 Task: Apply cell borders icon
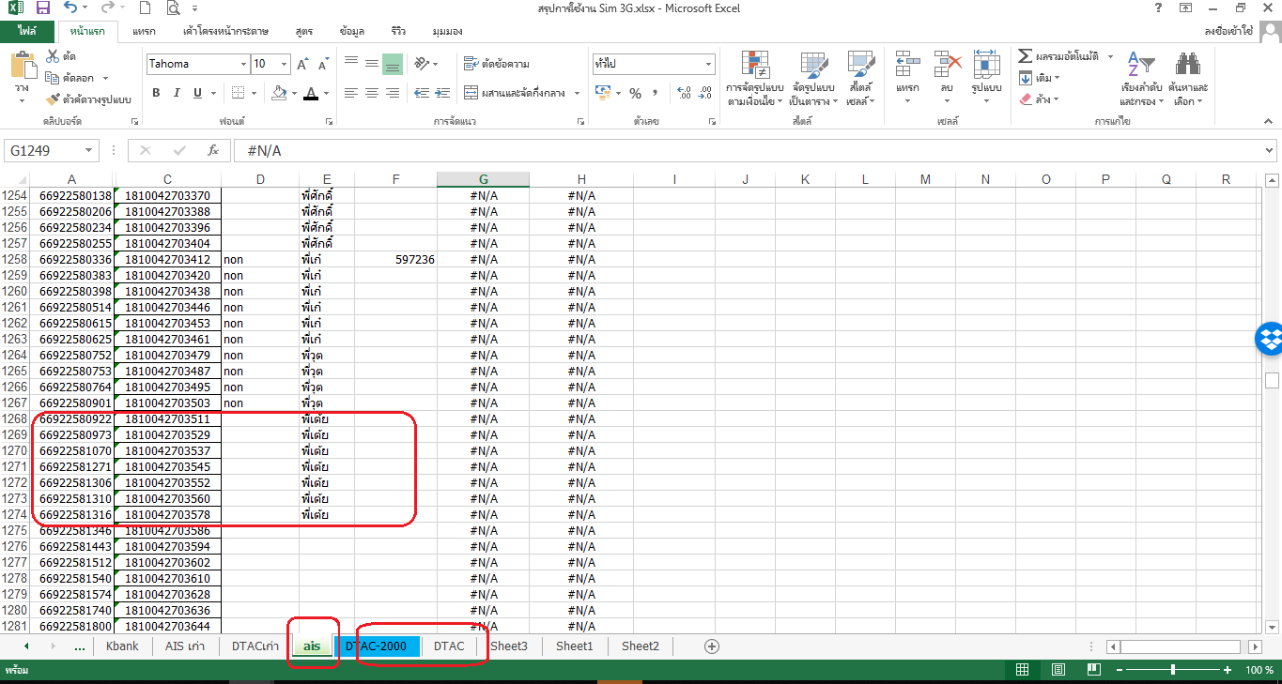(x=238, y=93)
